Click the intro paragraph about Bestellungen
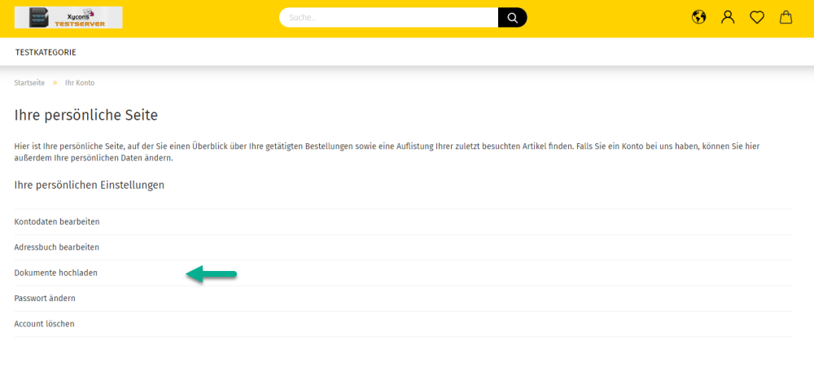814x376 pixels. pyautogui.click(x=387, y=151)
